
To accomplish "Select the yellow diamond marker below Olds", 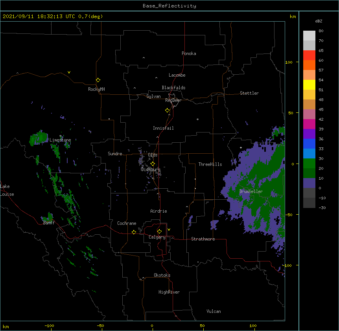I will (153, 164).
